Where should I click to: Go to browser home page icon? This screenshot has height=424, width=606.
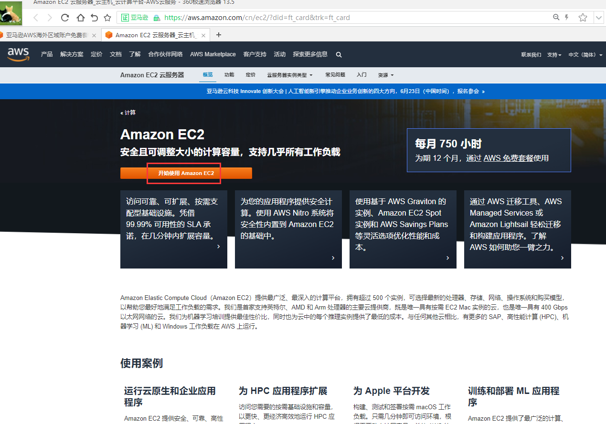pyautogui.click(x=80, y=18)
